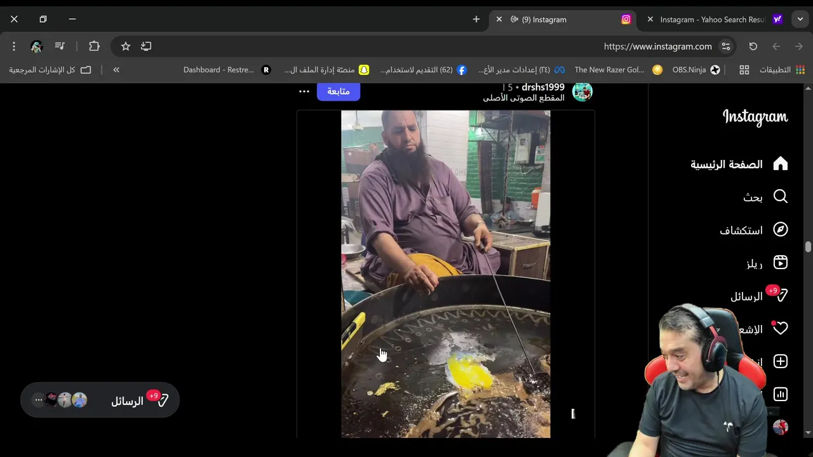Open Notifications heart icon
Screen dimensions: 813x457
pos(781,329)
